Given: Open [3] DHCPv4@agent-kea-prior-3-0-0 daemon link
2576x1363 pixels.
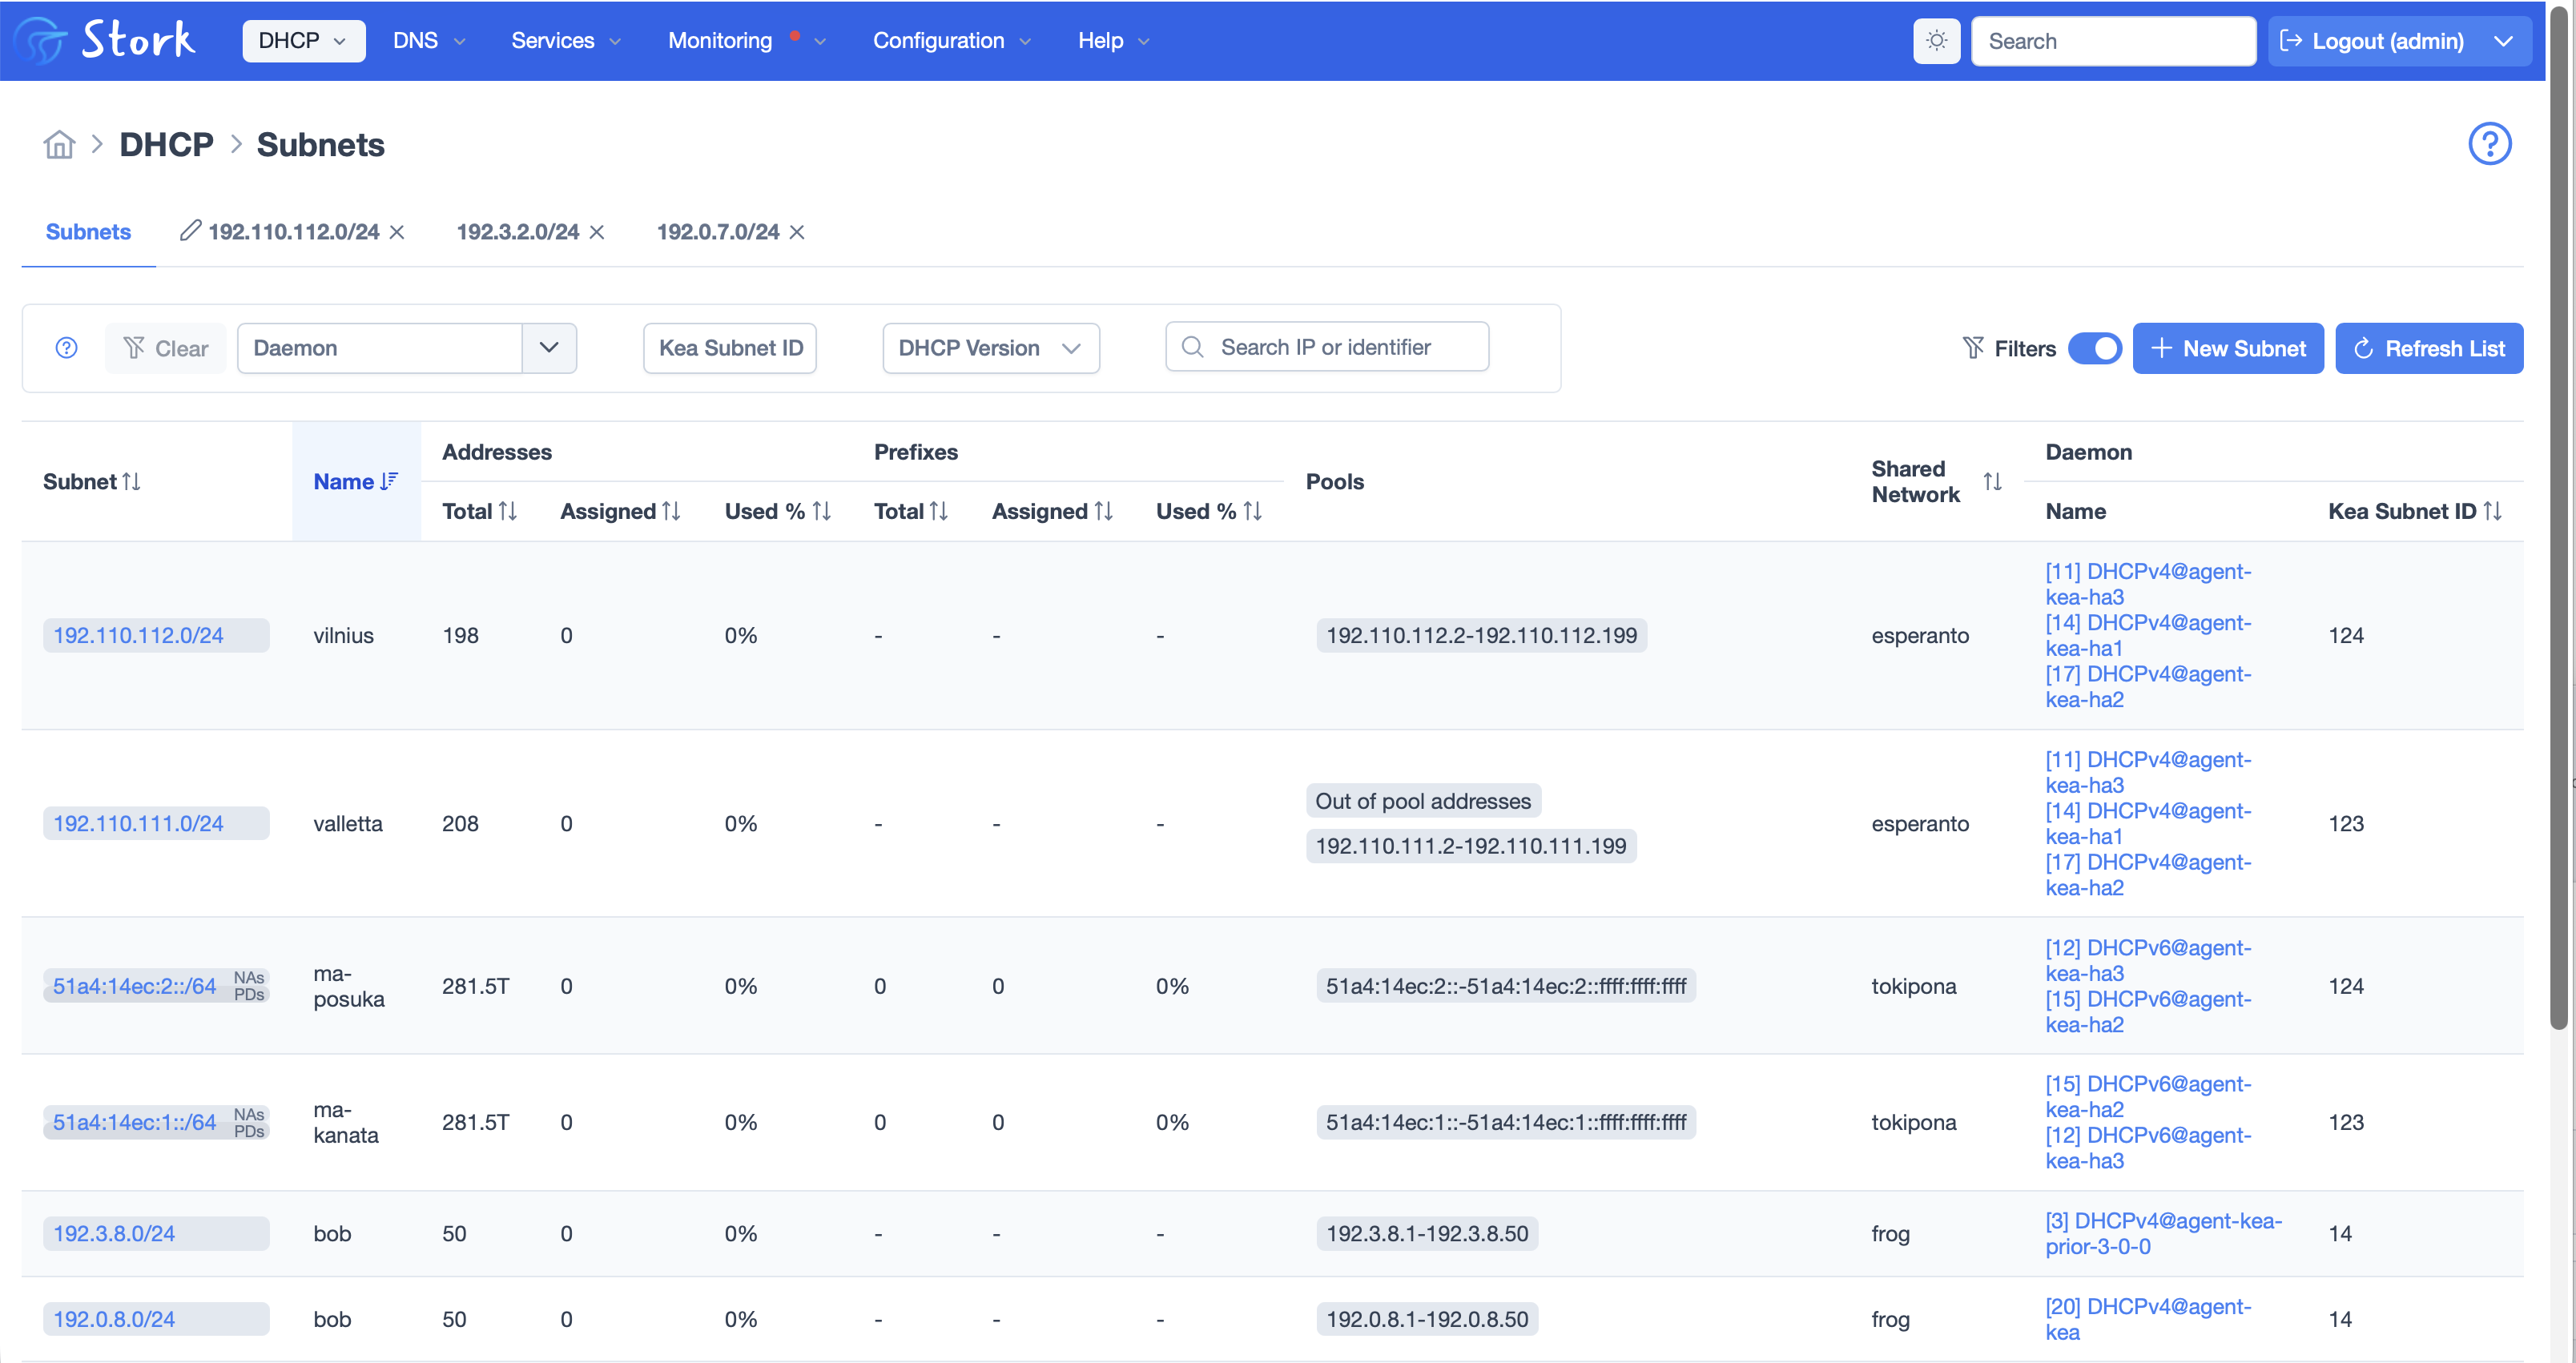Looking at the screenshot, I should pyautogui.click(x=2163, y=1234).
